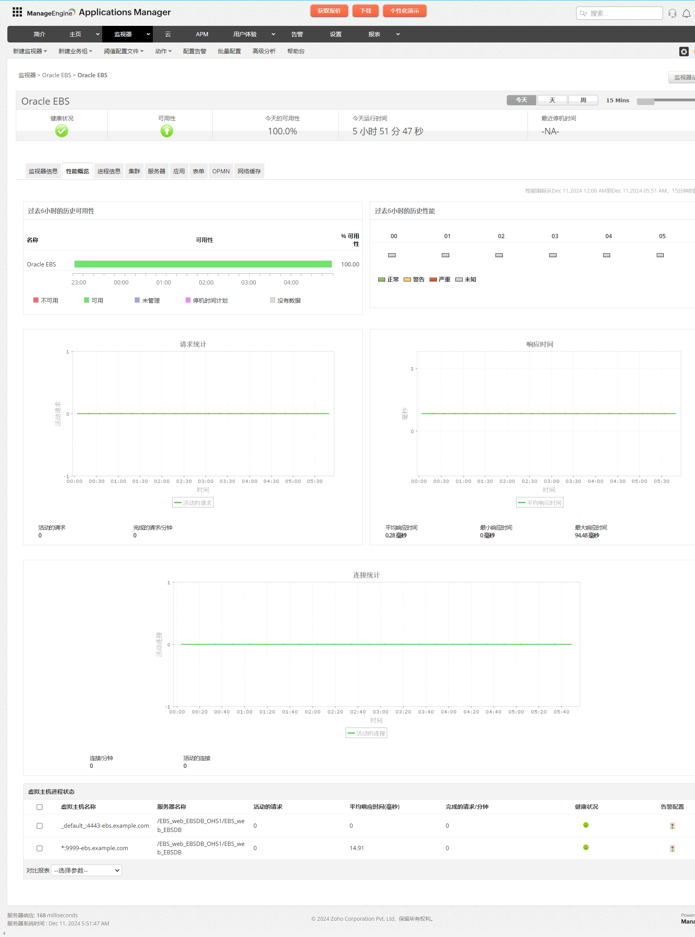Switch to the OPMN tab

221,171
